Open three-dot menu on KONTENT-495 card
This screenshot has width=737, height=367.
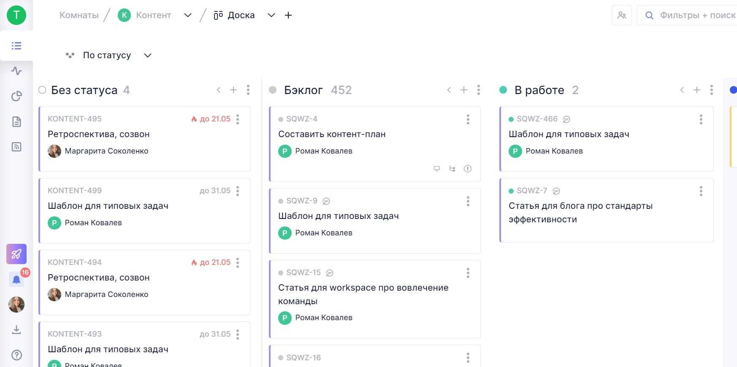click(238, 119)
